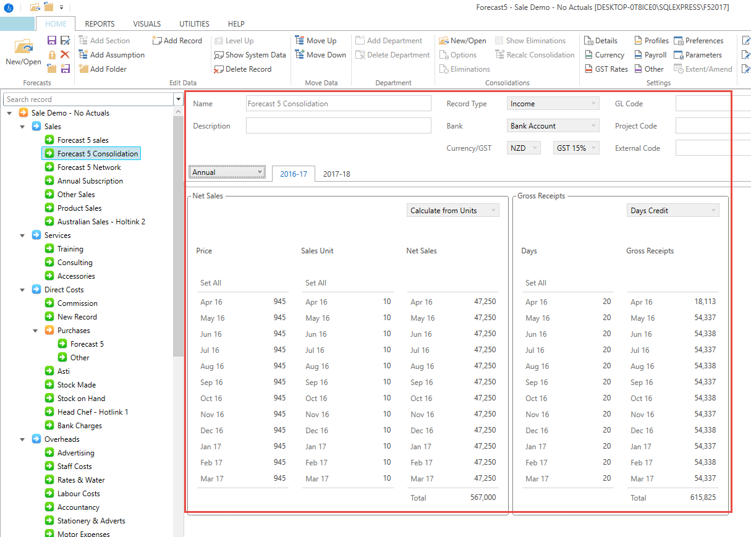Screen dimensions: 751x537
Task: Switch to the HELP ribbon tab
Action: point(236,24)
